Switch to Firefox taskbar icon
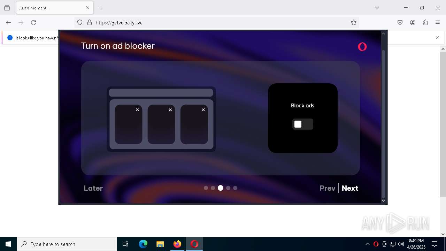Image resolution: width=446 pixels, height=251 pixels. point(177,244)
